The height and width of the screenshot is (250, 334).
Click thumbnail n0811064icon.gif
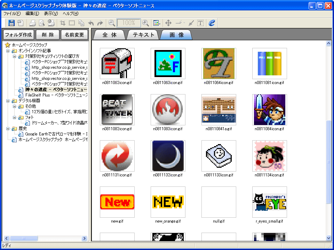click(x=219, y=63)
